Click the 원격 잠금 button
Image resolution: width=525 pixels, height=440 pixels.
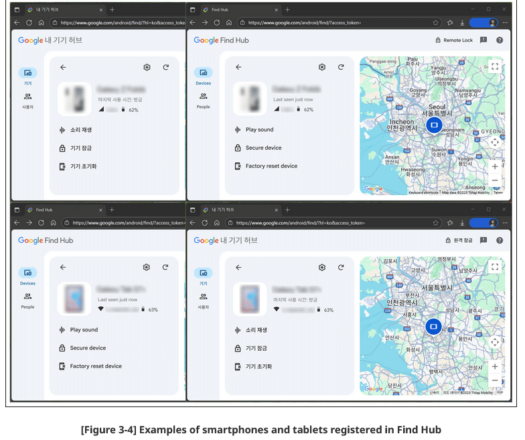click(x=459, y=240)
